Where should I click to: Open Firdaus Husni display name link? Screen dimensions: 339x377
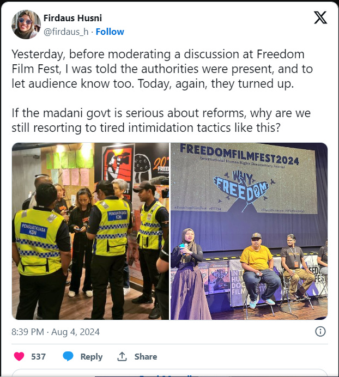point(72,18)
